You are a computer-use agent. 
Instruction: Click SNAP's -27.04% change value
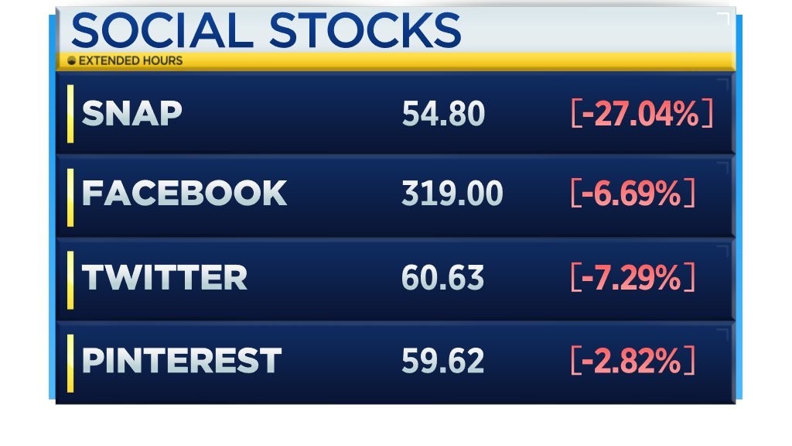(640, 115)
